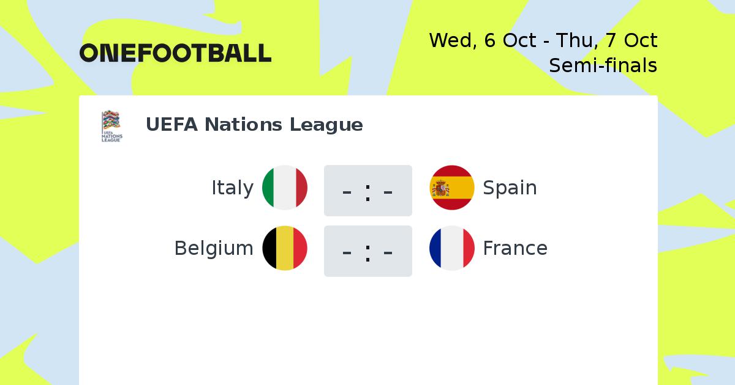
Task: Open the OneFootball logo
Action: [x=175, y=53]
